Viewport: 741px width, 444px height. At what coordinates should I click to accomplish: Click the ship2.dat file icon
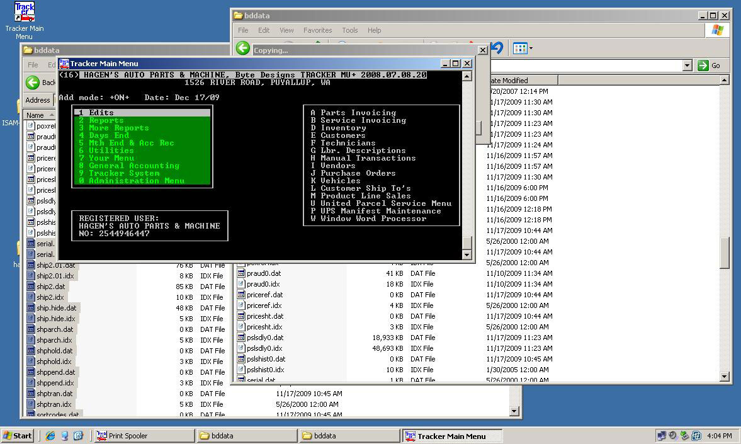[x=31, y=287]
